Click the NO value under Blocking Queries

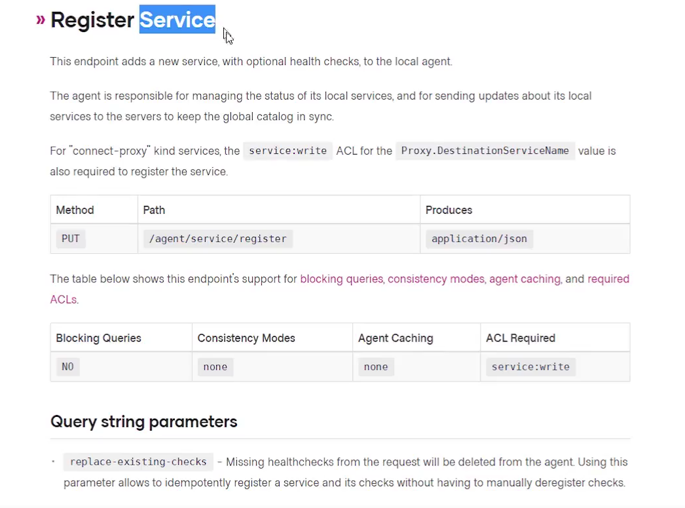[67, 367]
